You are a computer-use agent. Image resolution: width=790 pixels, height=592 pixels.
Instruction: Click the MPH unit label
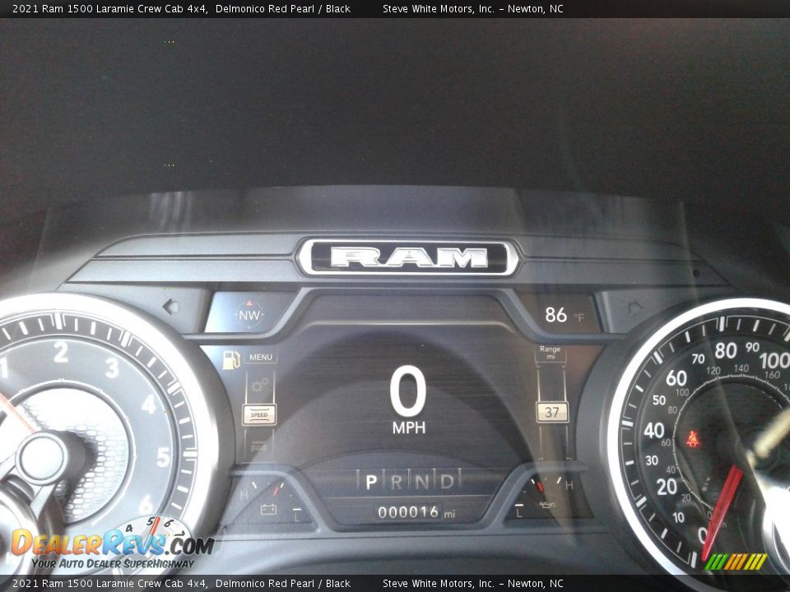click(409, 428)
